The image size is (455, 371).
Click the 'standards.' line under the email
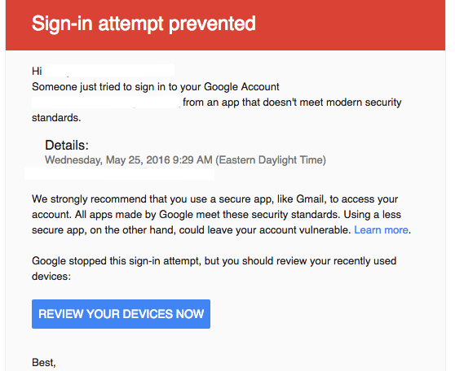(x=56, y=118)
